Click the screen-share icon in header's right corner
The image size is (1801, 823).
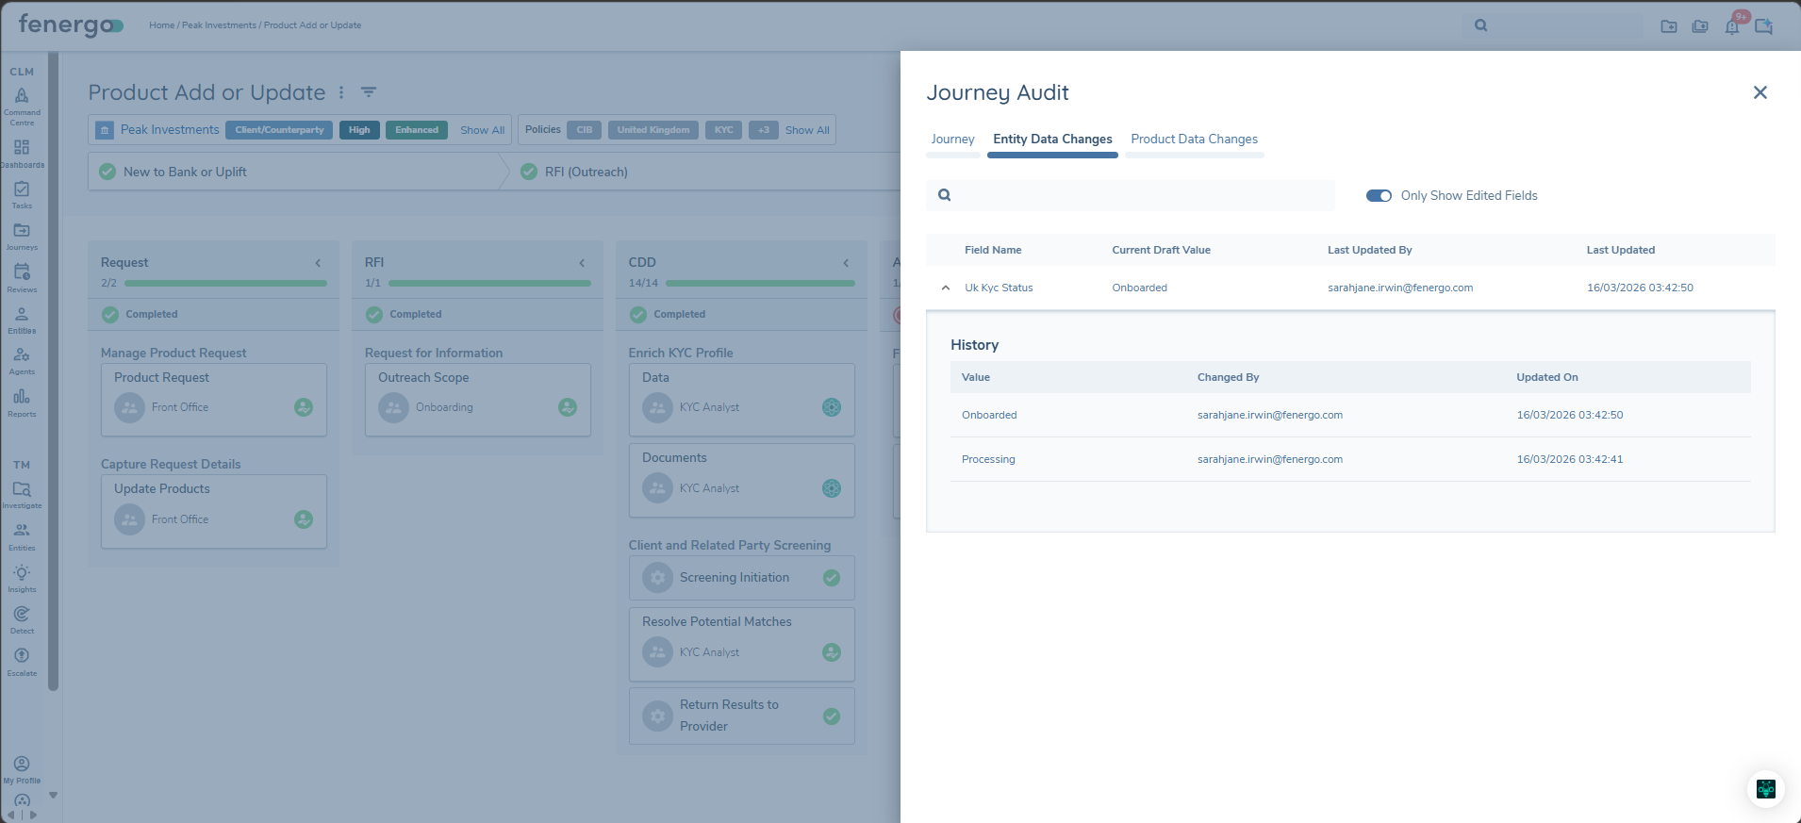tap(1764, 25)
